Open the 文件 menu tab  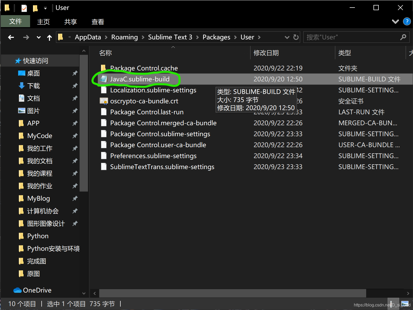click(x=15, y=21)
